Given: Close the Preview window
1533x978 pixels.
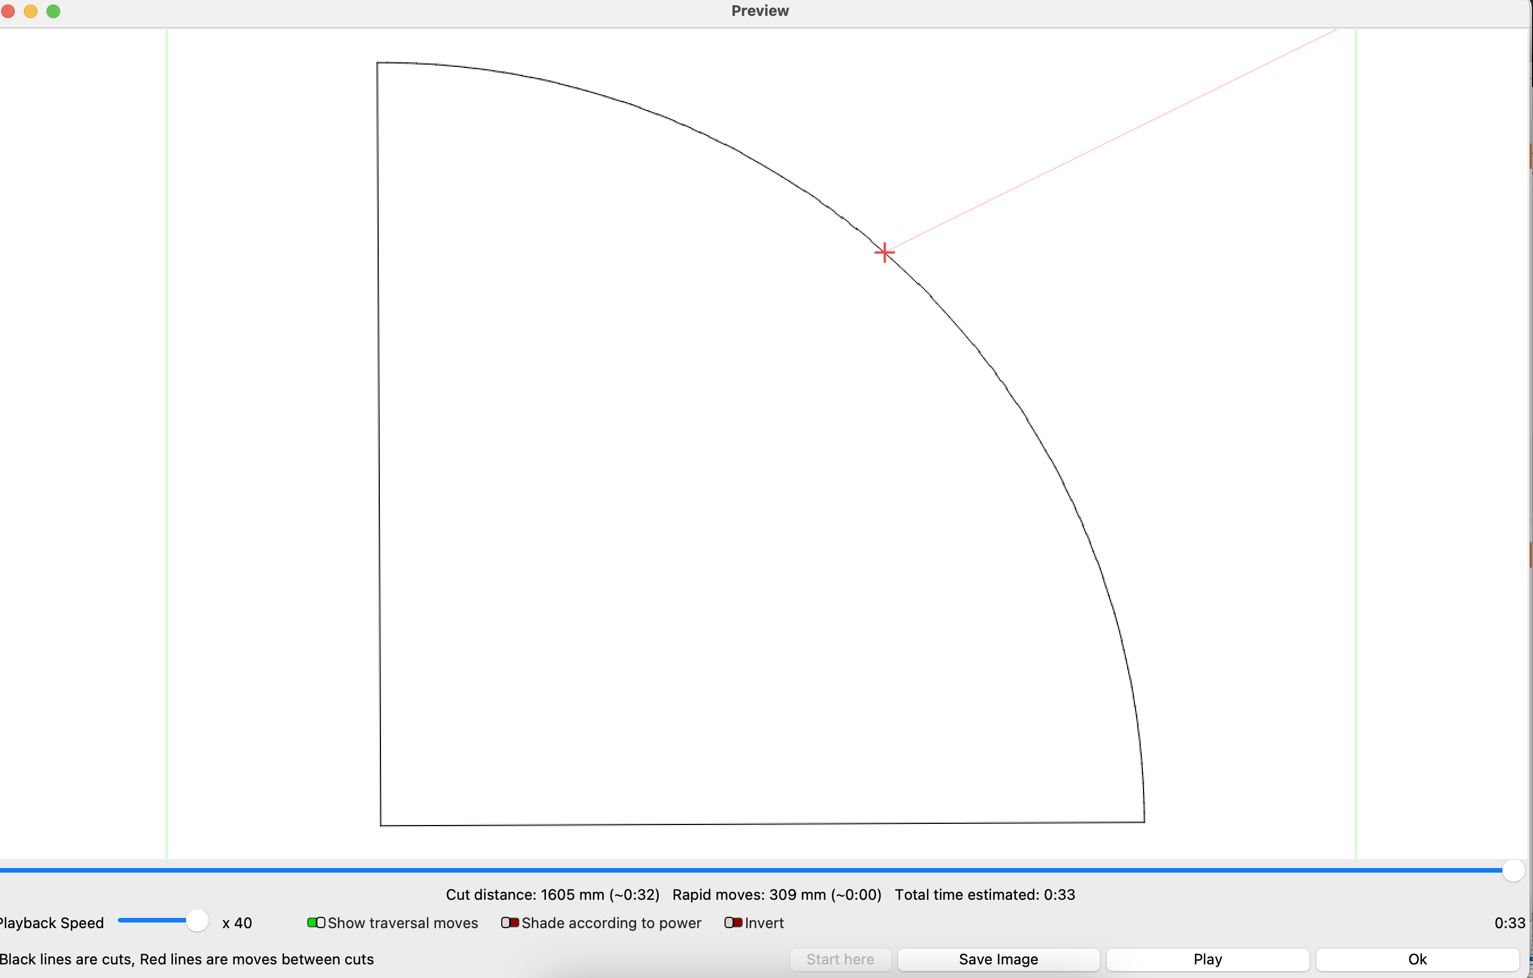Looking at the screenshot, I should click(x=7, y=11).
